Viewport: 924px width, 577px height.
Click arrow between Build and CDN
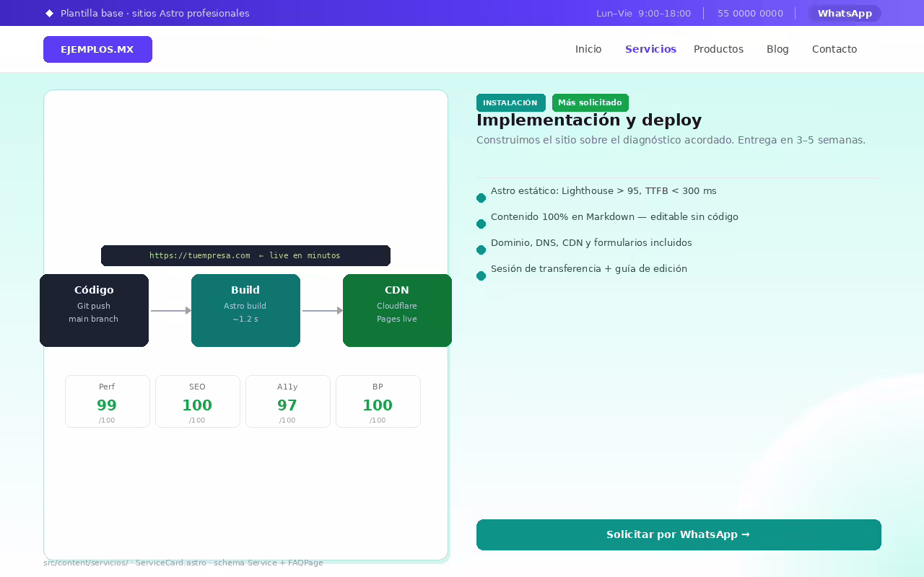323,311
